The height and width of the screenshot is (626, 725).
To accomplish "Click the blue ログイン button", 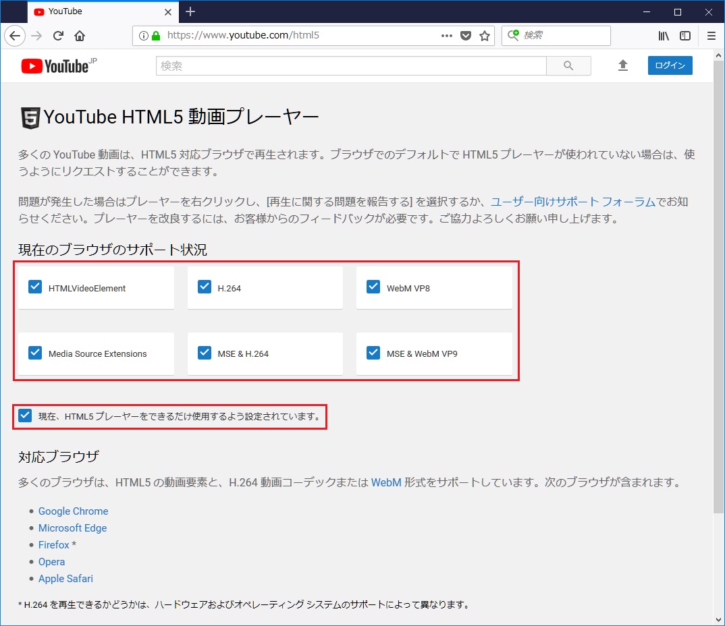I will pyautogui.click(x=670, y=65).
